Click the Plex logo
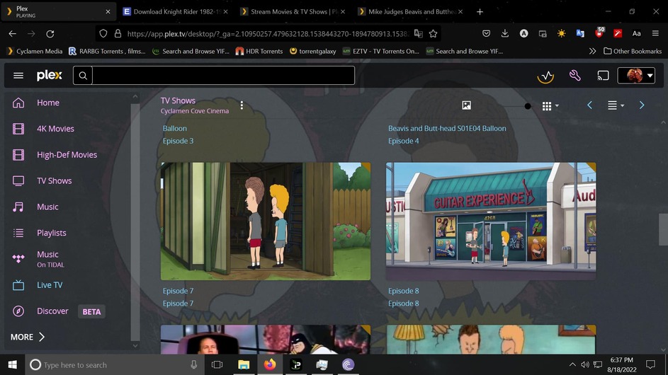This screenshot has width=668, height=375. (50, 75)
